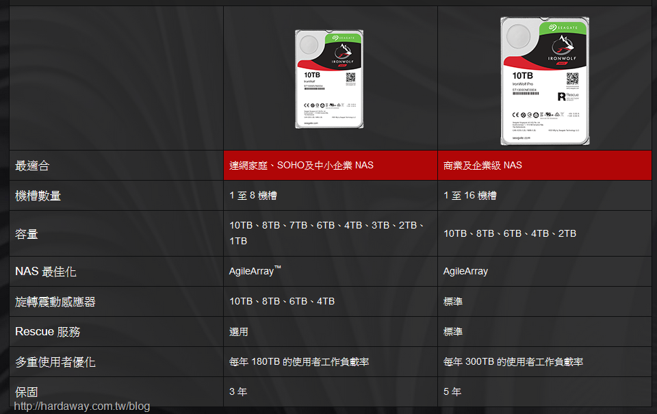Select the '保固' row label
Screen dimensions: 657x414
pyautogui.click(x=27, y=392)
